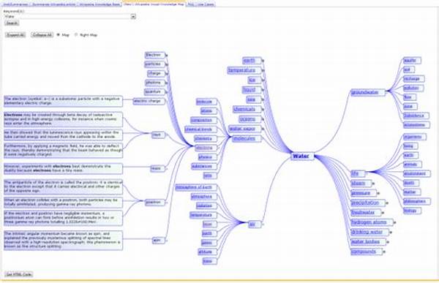Click the expand marker beside precipitation node

click(x=387, y=203)
